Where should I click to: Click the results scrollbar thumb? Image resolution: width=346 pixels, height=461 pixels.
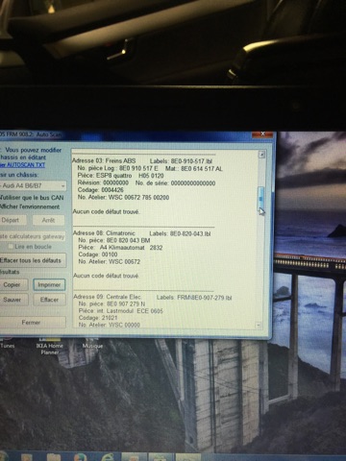[x=260, y=199]
